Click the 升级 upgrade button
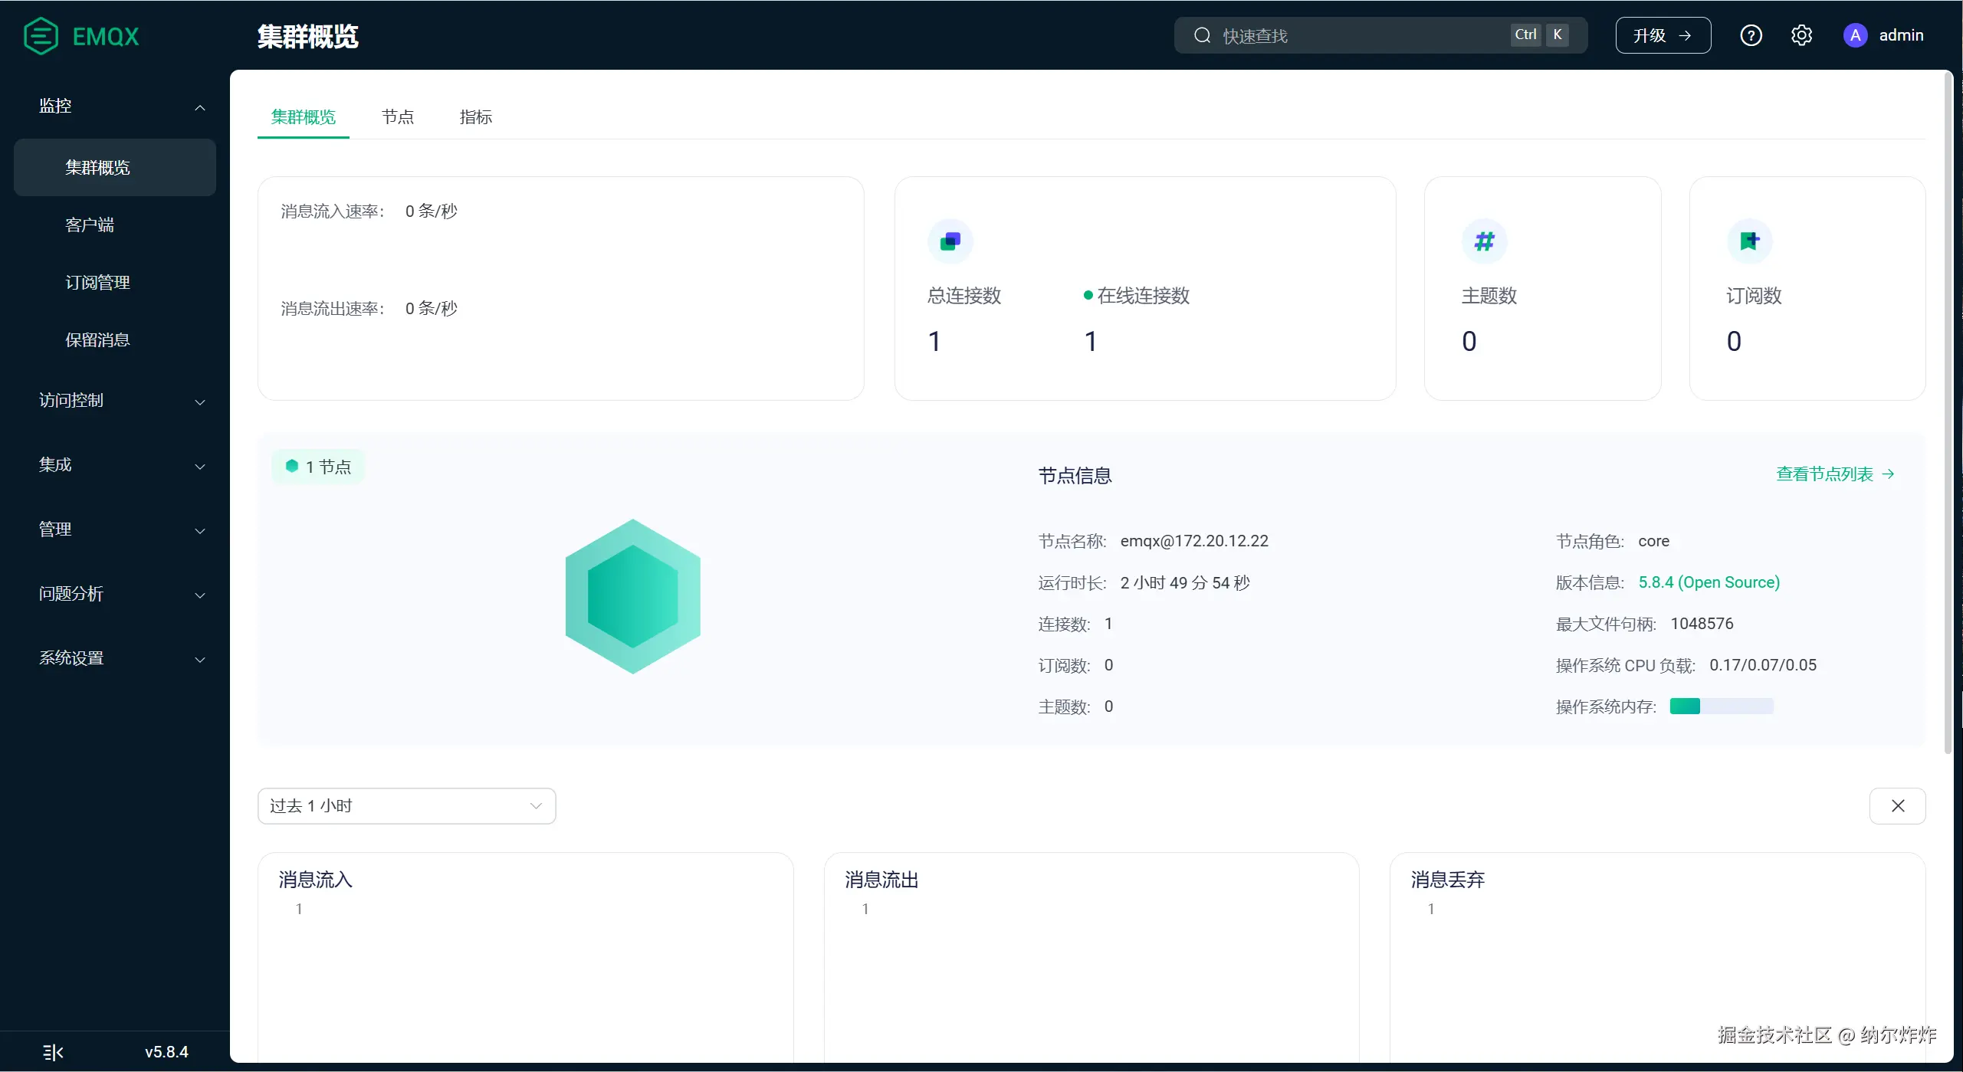The image size is (1963, 1072). [1663, 35]
